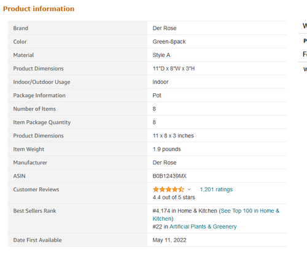The width and height of the screenshot is (307, 257).
Task: Expand the ratings dropdown chevron
Action: [x=189, y=190]
